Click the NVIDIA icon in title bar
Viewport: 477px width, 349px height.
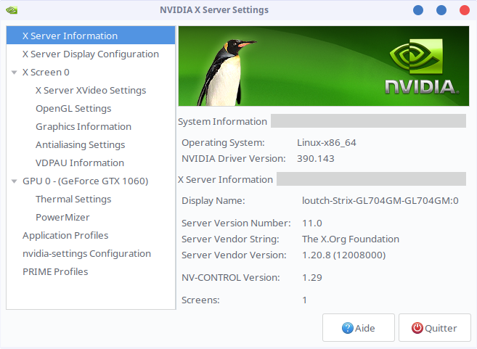click(x=12, y=10)
